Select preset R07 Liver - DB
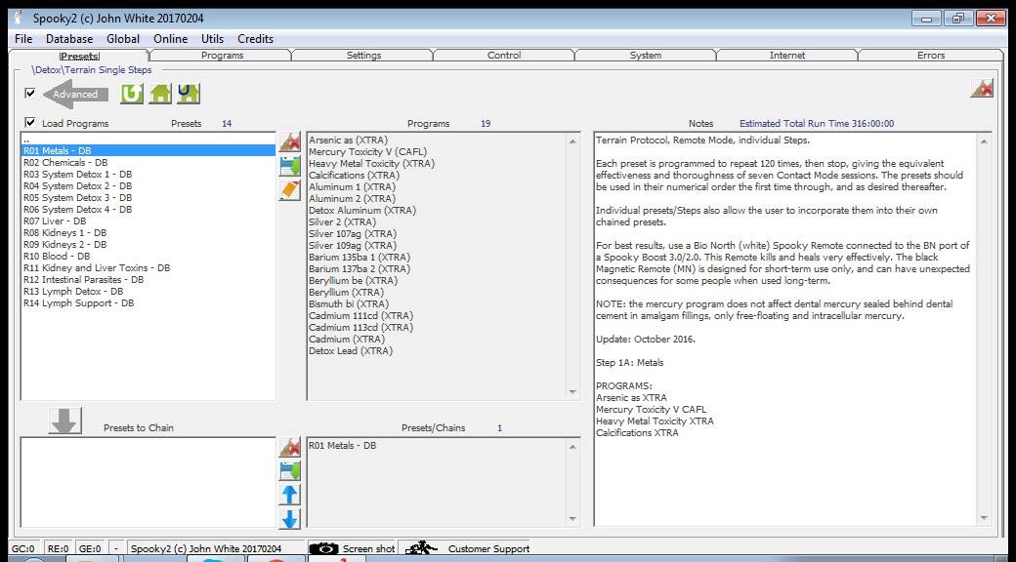Image resolution: width=1016 pixels, height=562 pixels. click(x=148, y=221)
